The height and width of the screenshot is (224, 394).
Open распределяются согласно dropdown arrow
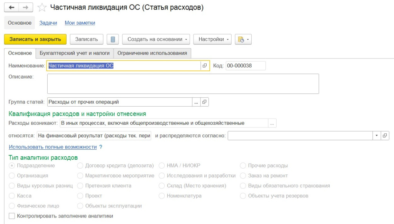coord(377,136)
